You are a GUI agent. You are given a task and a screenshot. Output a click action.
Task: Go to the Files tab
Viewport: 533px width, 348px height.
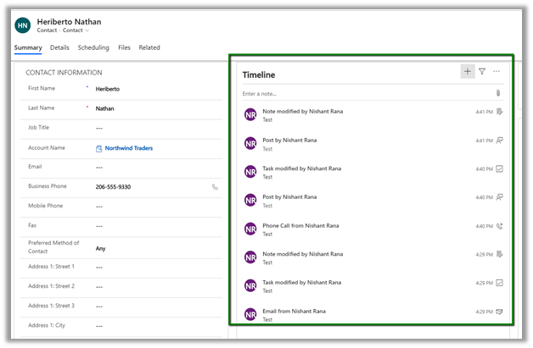pos(124,48)
